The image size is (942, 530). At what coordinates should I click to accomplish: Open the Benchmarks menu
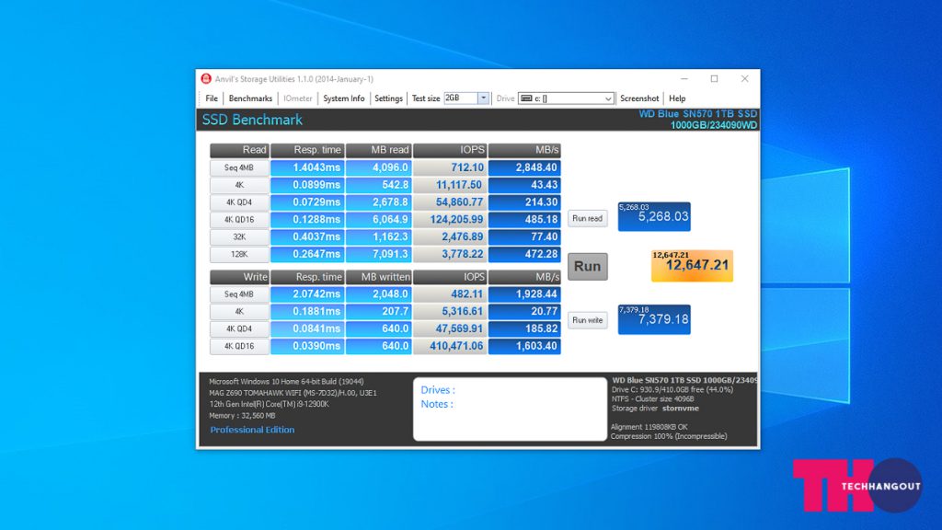tap(250, 98)
